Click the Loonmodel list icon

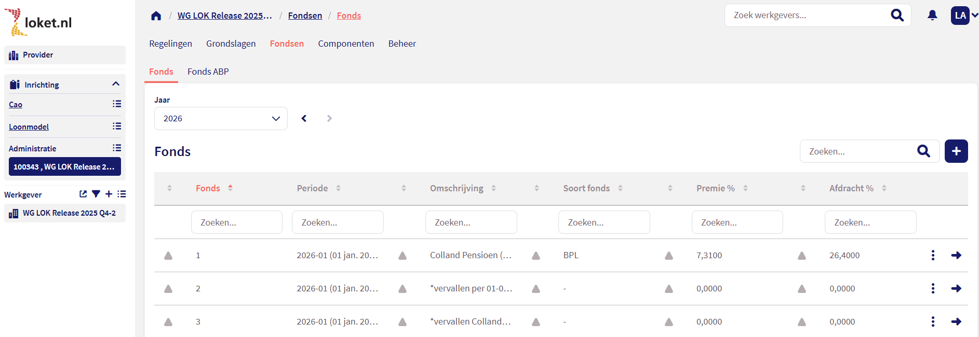tap(117, 127)
